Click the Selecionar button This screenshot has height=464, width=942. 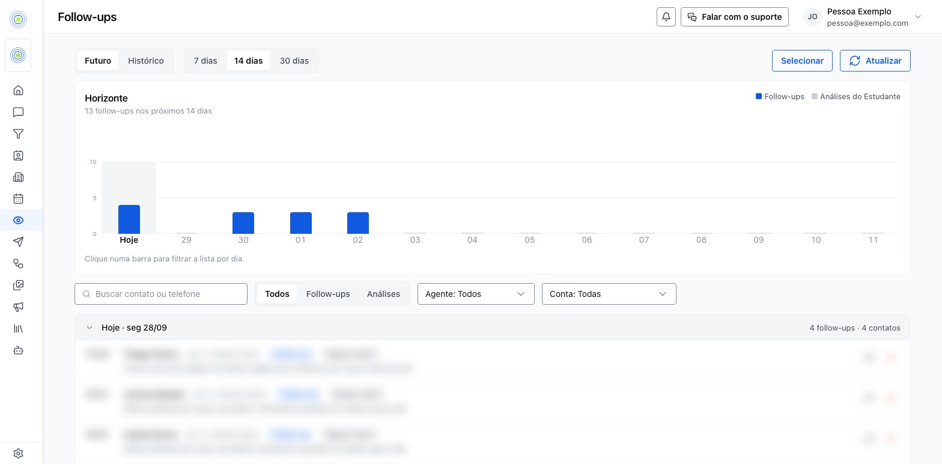point(802,61)
